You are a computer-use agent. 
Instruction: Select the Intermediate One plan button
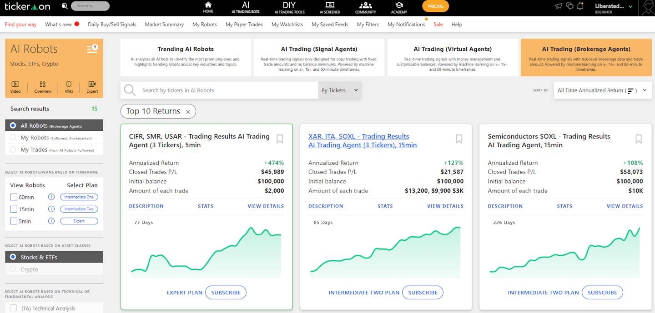tap(79, 197)
